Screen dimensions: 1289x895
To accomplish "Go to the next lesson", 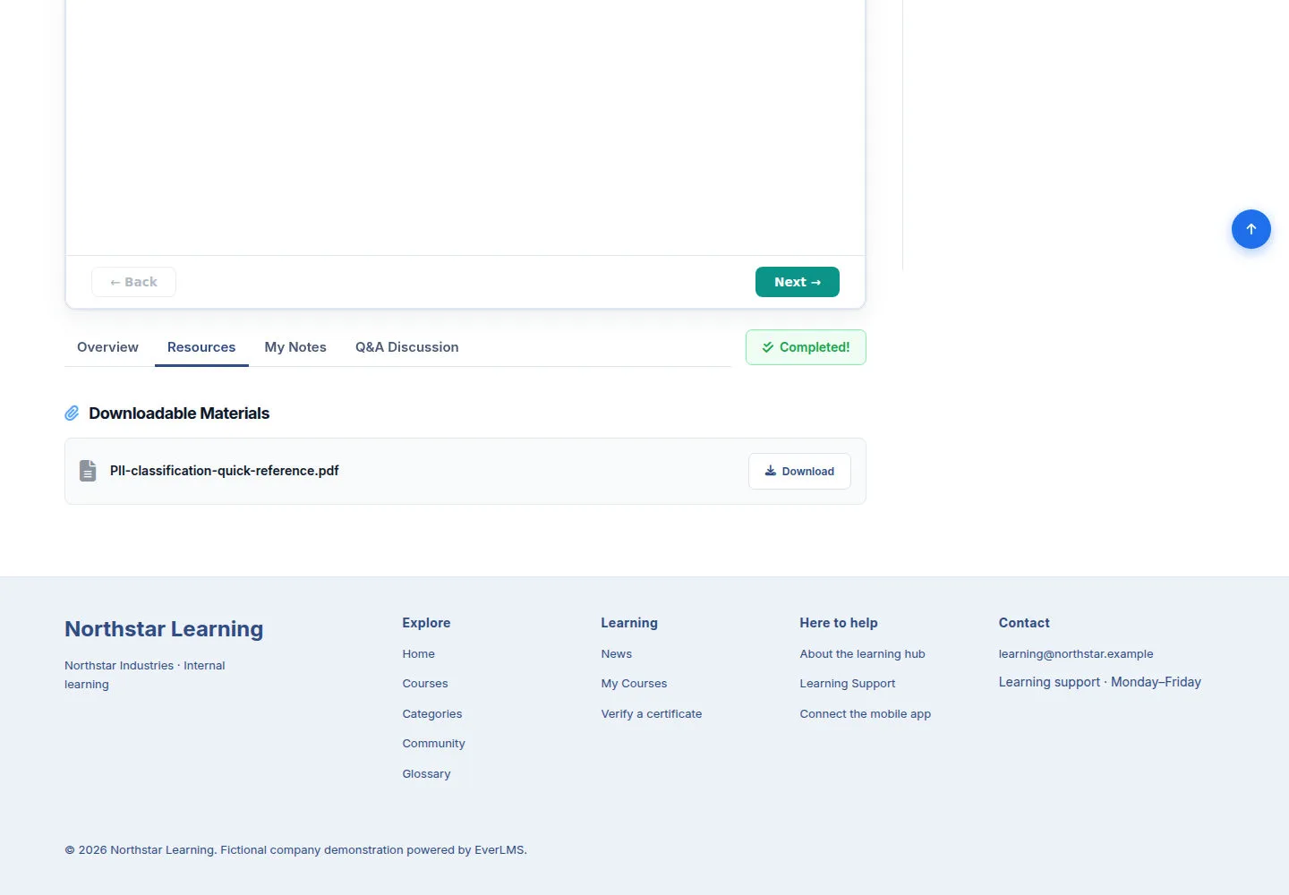I will click(x=797, y=282).
